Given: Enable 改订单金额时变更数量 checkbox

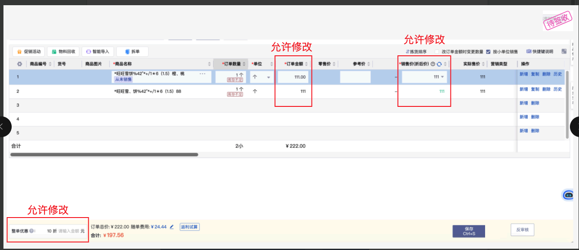Looking at the screenshot, I should point(437,51).
